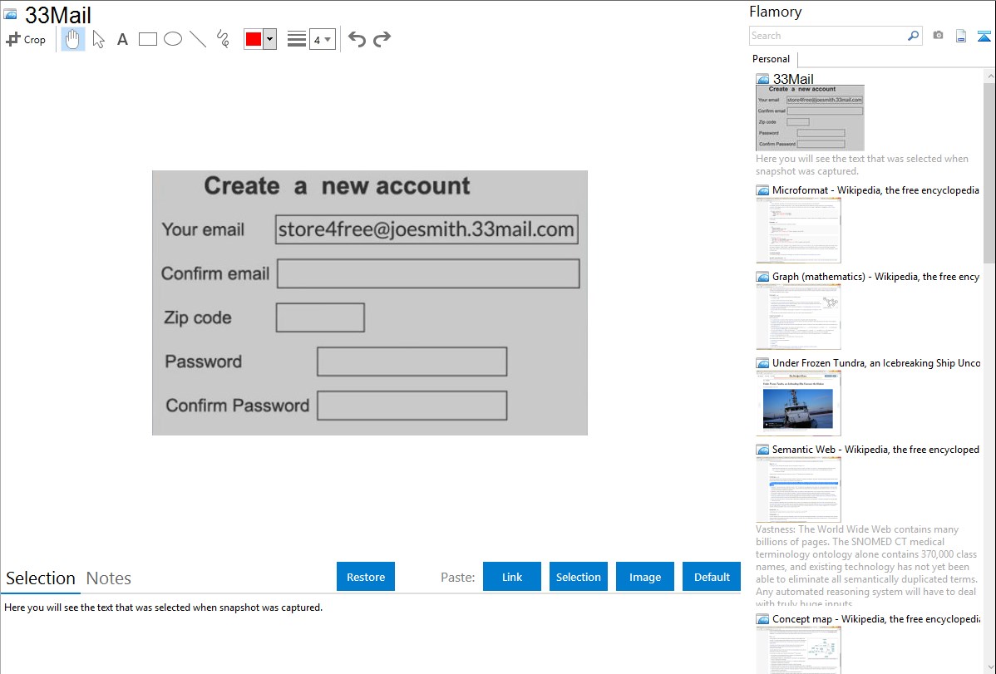The image size is (996, 674).
Task: Click the Semantic Web - Wikipedia title
Action: pyautogui.click(x=875, y=449)
